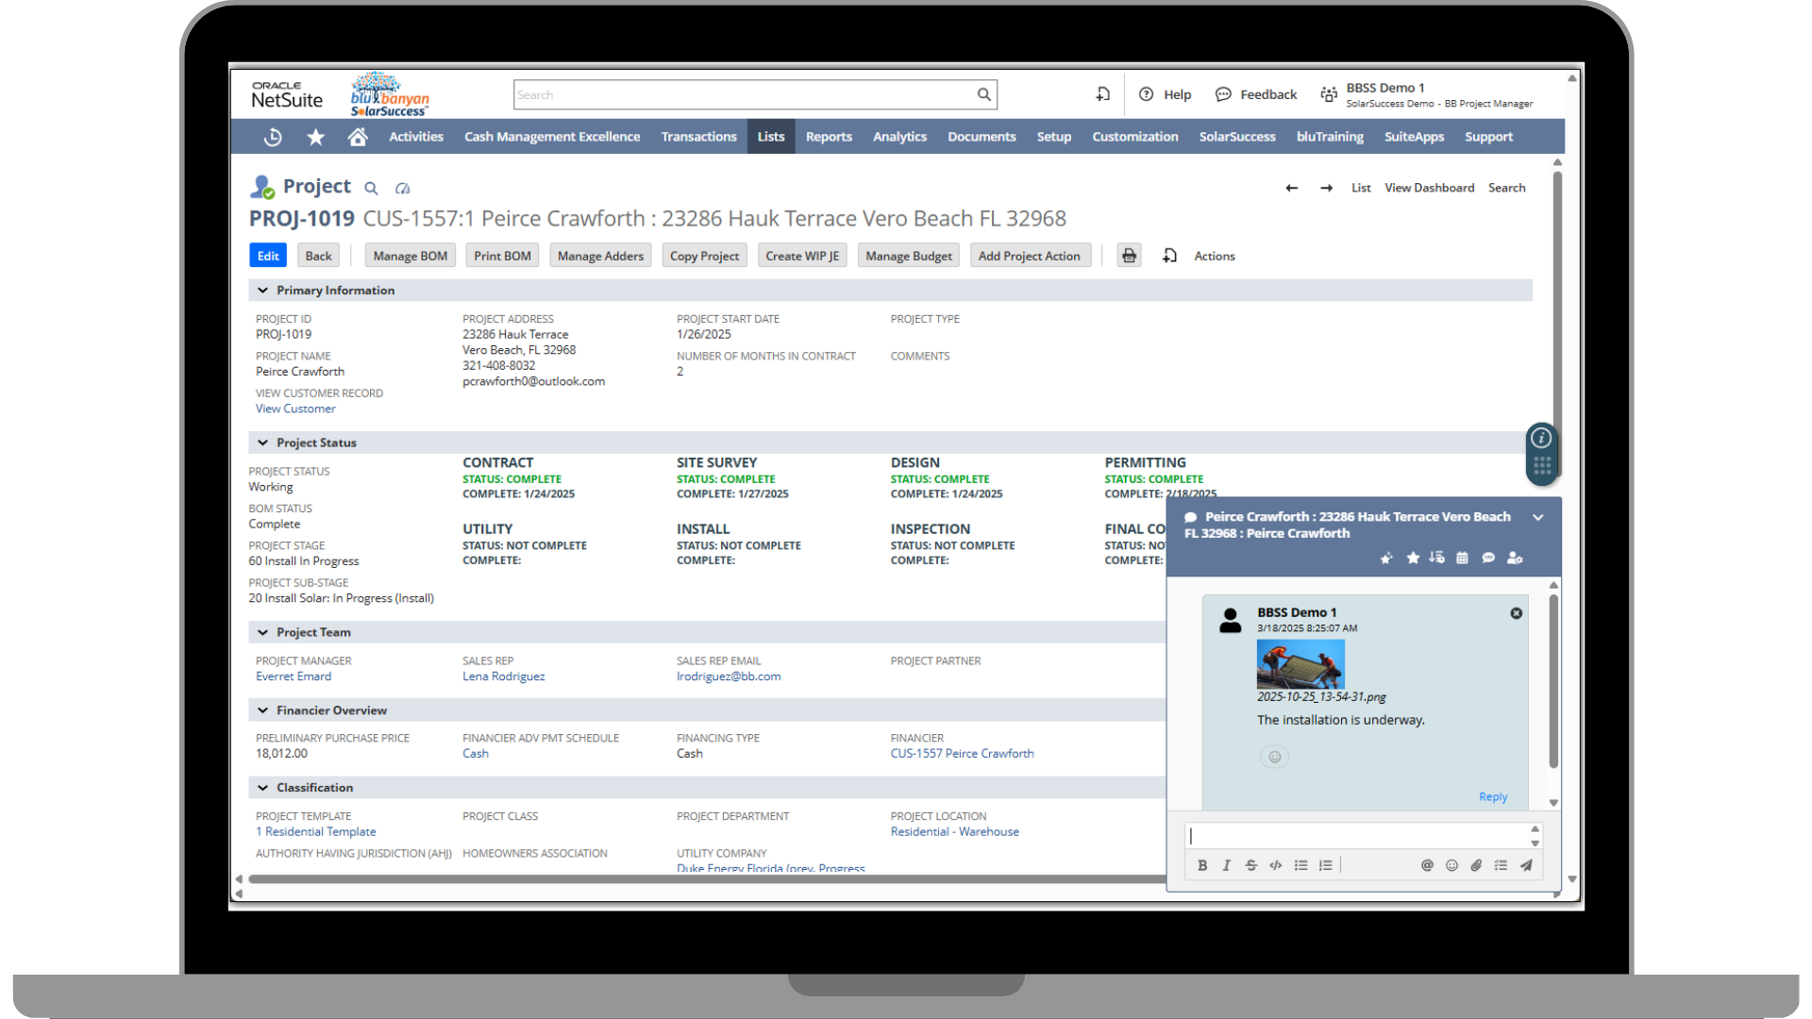Click the sort-by-time icon in chat header
Screen dimensions: 1812x1019
point(1436,558)
